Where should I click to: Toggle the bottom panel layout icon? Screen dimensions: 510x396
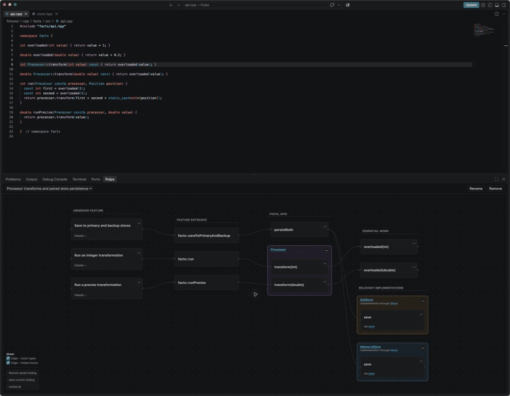(497, 5)
